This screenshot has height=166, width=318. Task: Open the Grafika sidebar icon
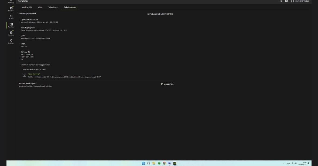(11, 17)
